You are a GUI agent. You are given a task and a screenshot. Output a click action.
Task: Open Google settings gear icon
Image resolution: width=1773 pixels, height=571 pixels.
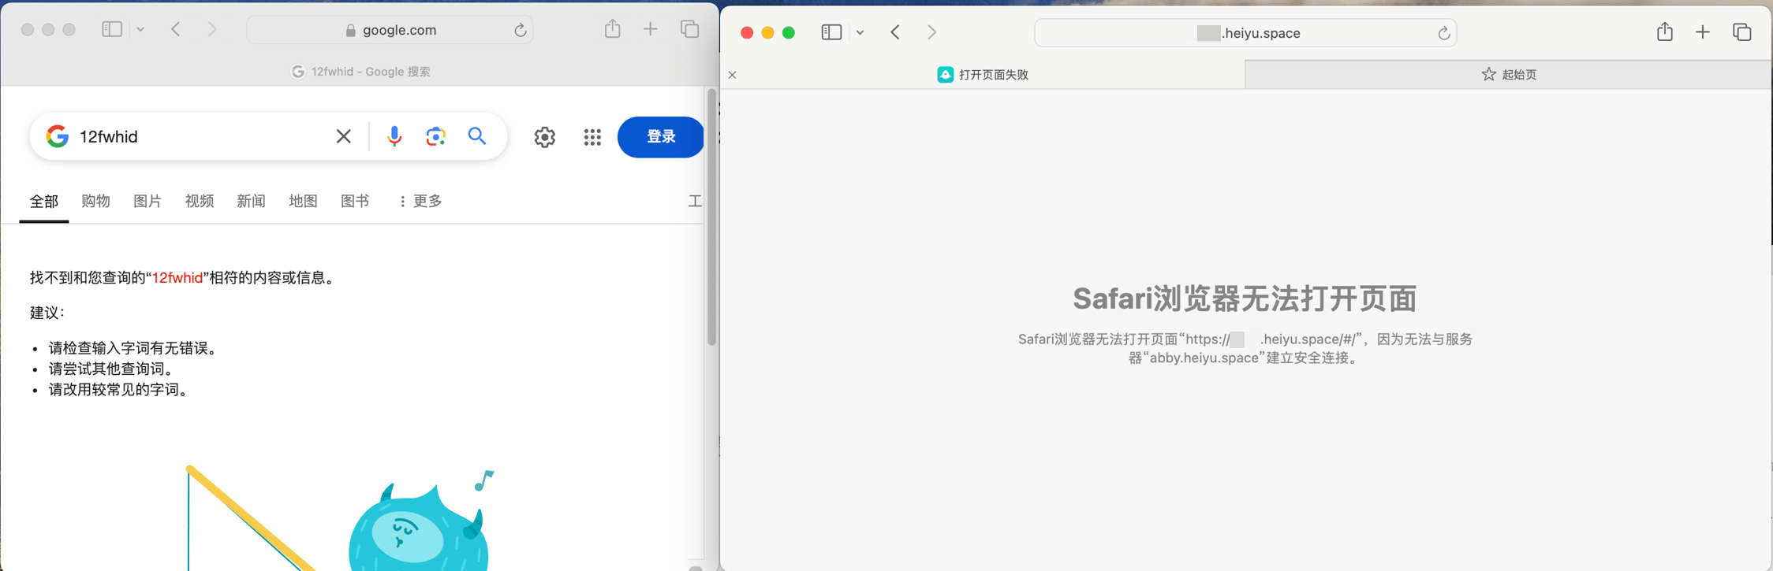(544, 137)
